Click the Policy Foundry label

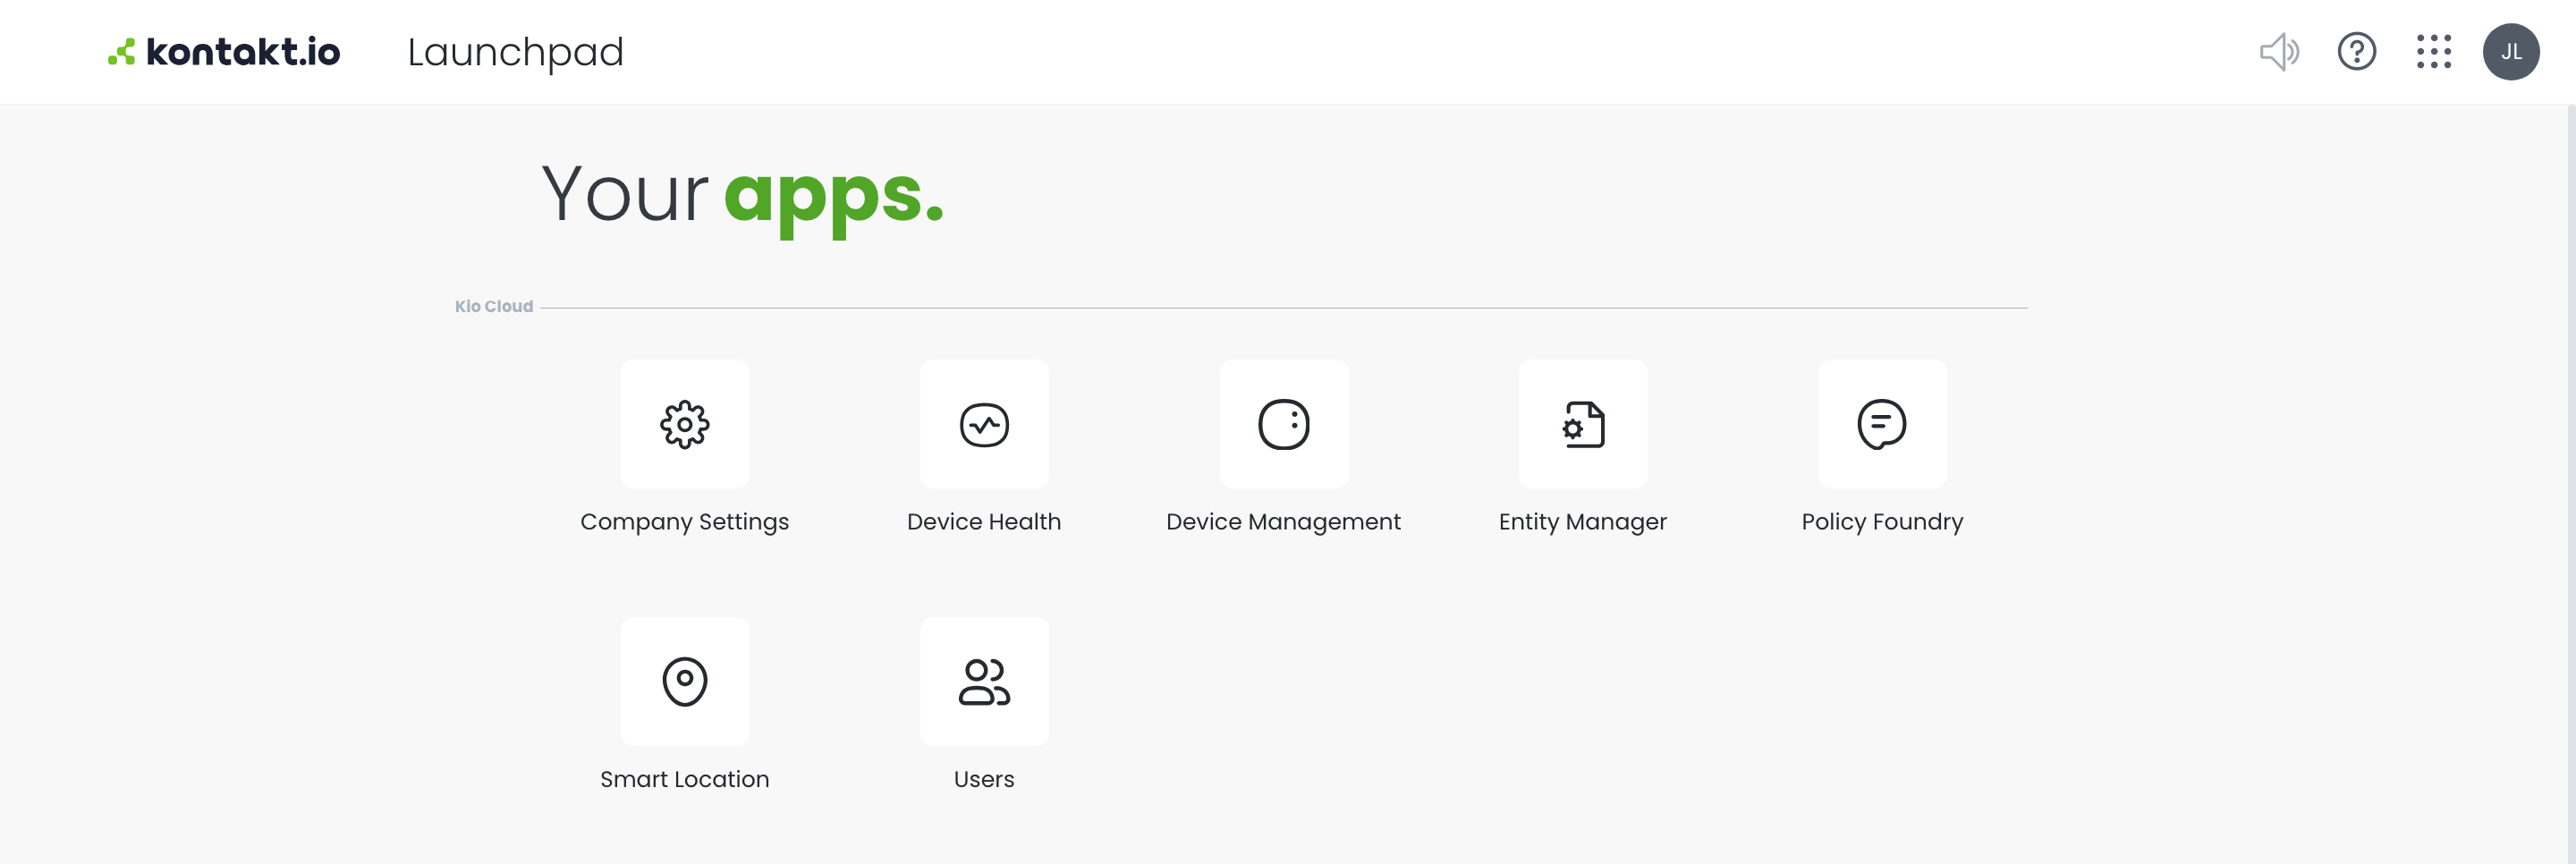point(1882,522)
